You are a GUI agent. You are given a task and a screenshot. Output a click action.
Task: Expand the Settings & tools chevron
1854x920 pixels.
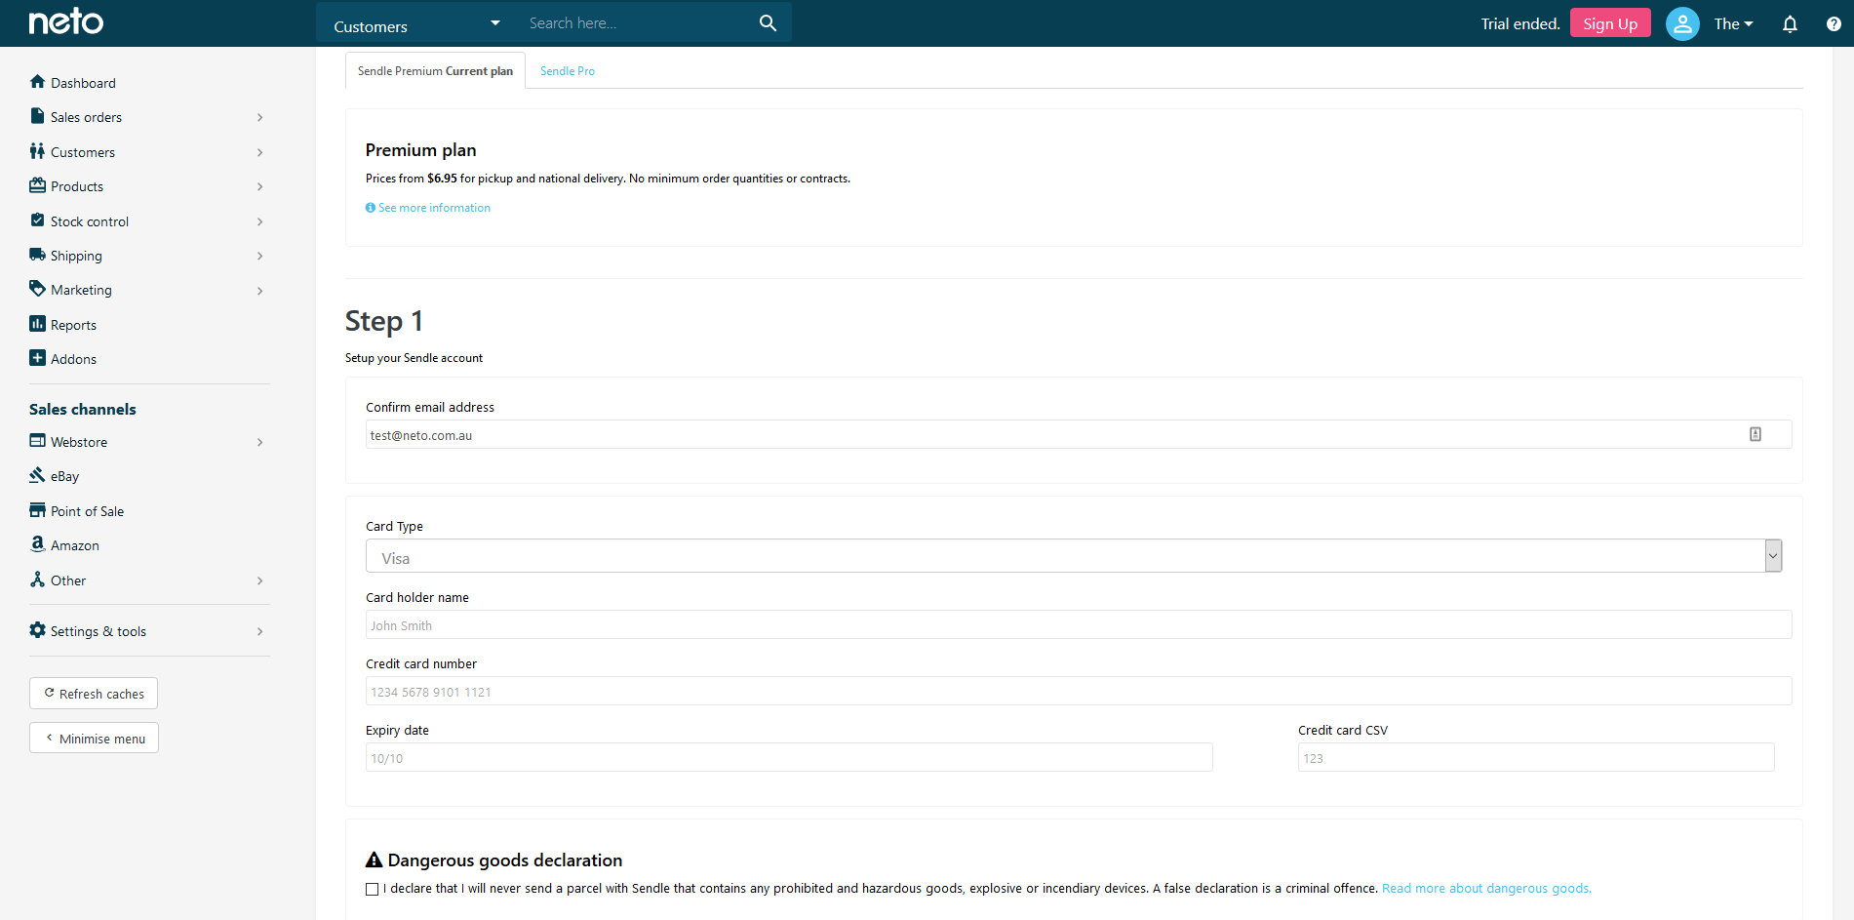pos(260,631)
